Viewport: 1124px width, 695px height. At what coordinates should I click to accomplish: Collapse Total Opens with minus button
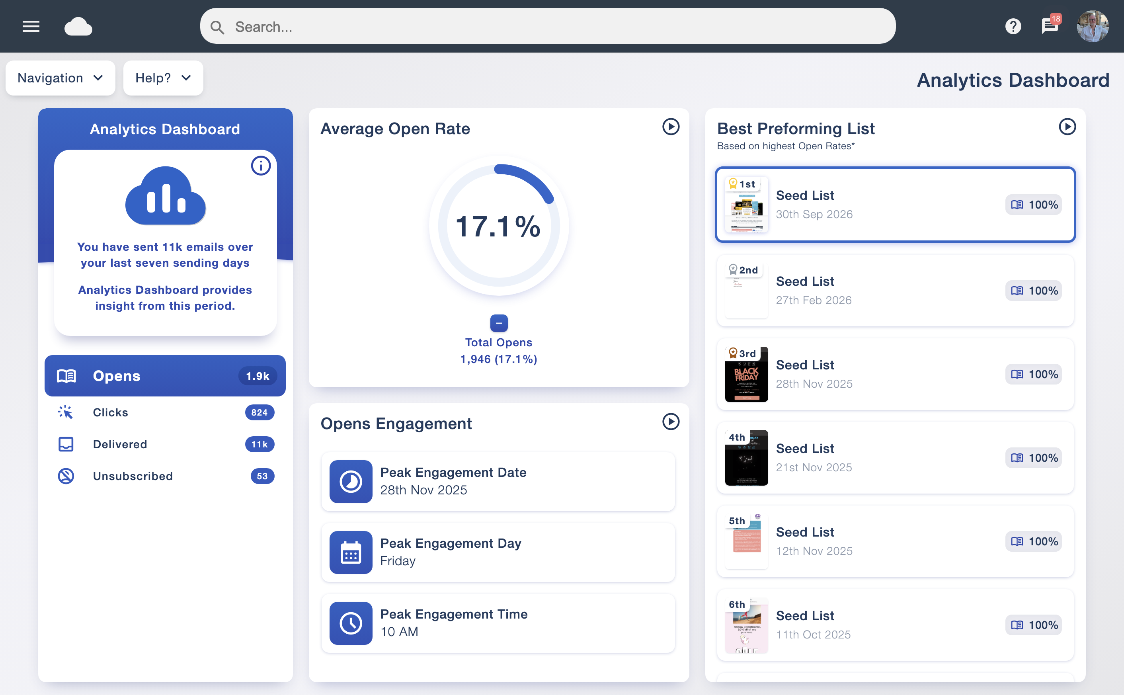499,323
